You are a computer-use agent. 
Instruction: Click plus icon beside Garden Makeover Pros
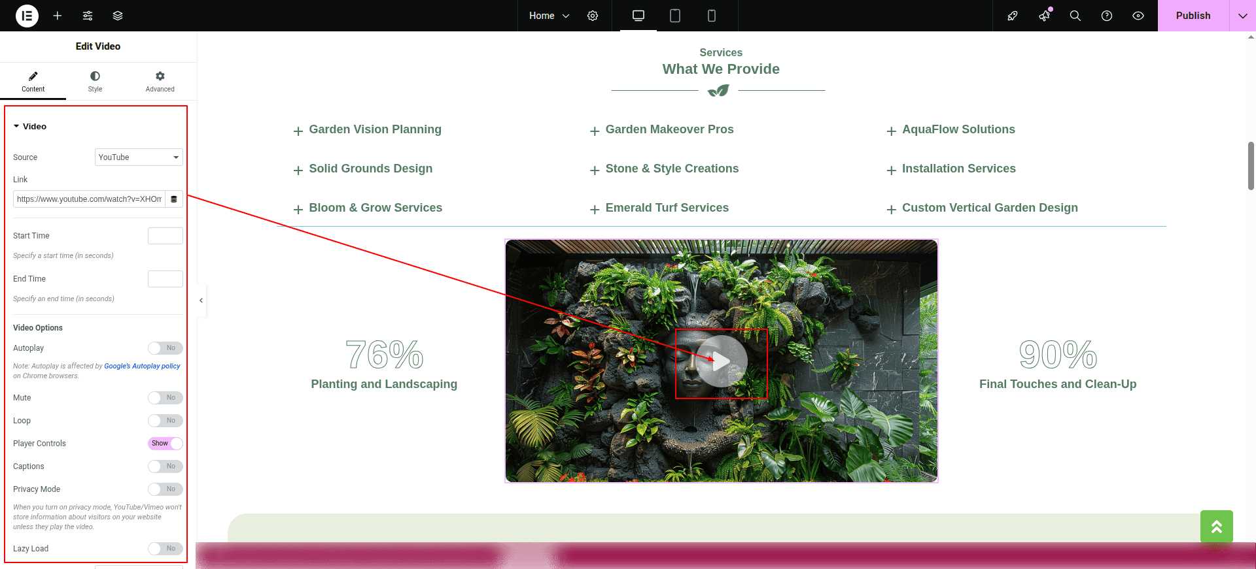click(x=595, y=131)
